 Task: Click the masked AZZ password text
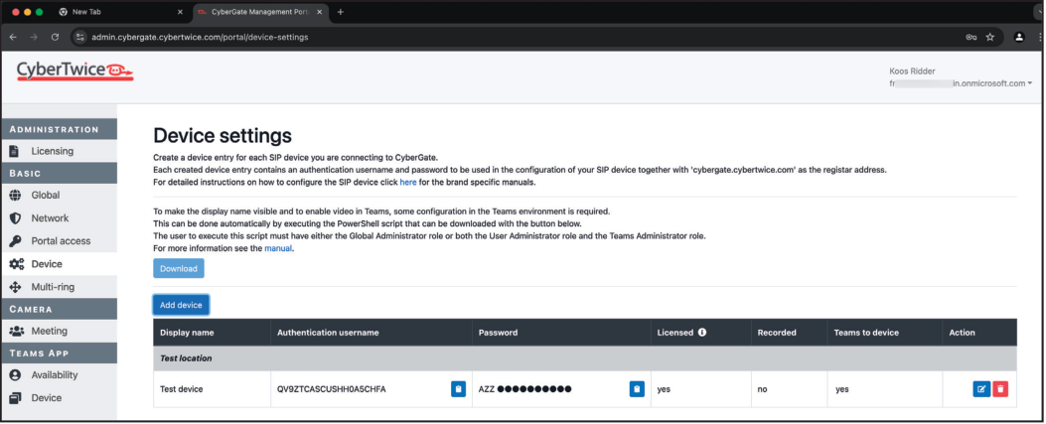coord(525,389)
